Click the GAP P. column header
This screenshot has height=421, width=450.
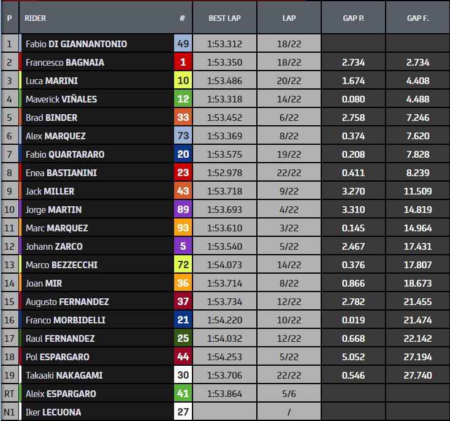(x=353, y=18)
